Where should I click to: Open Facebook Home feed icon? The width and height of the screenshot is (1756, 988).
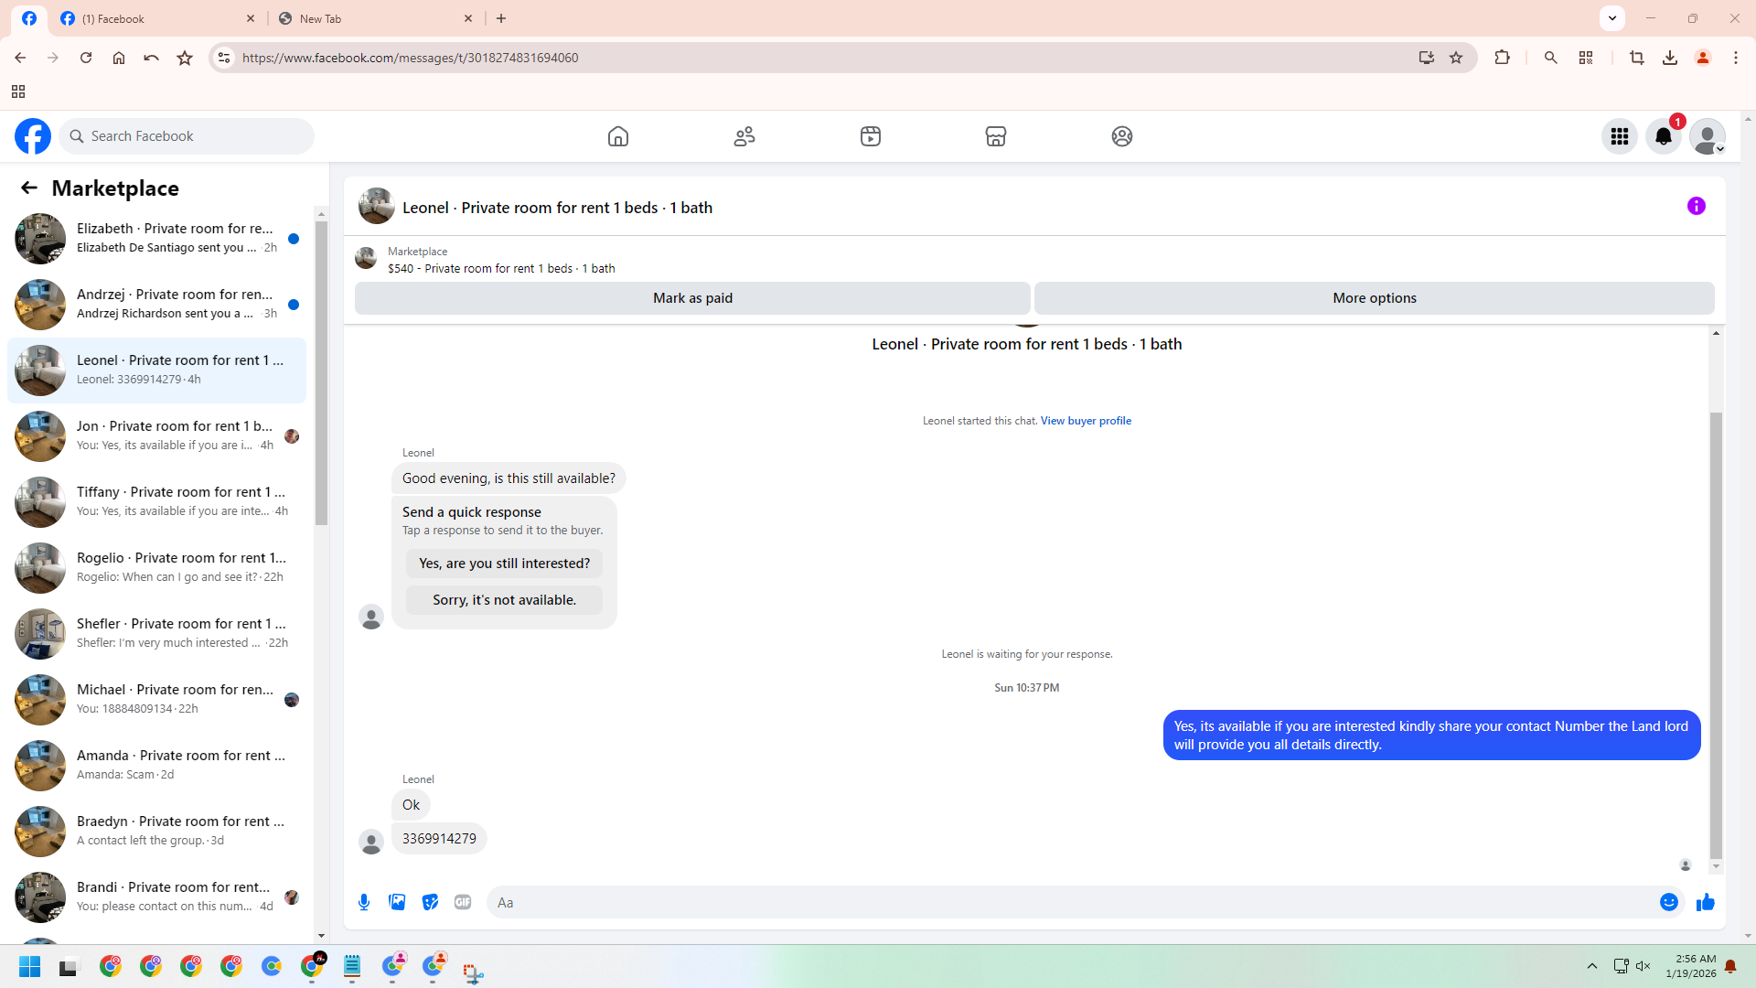[618, 136]
